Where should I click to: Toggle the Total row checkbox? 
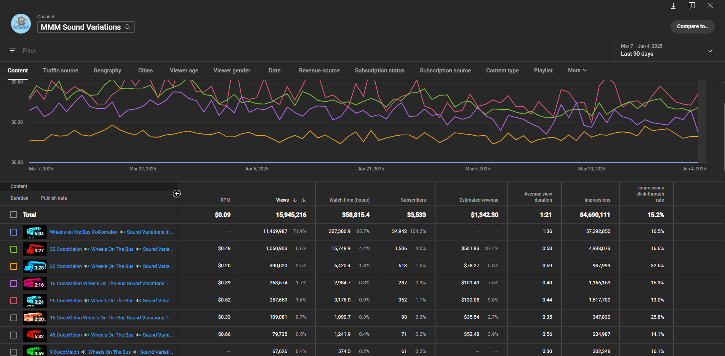coord(14,215)
